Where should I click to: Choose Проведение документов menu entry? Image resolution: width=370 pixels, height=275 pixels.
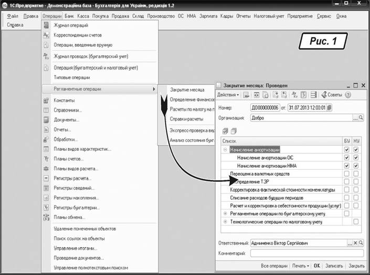[79, 258]
